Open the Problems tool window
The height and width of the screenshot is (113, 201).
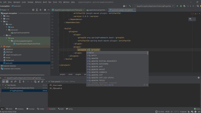19,109
